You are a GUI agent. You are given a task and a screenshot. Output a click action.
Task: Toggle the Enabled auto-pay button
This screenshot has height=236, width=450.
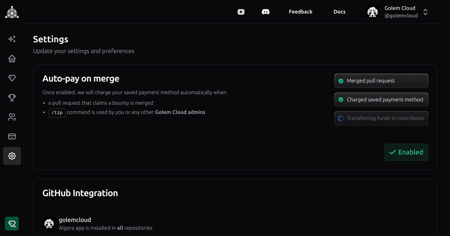coord(406,152)
